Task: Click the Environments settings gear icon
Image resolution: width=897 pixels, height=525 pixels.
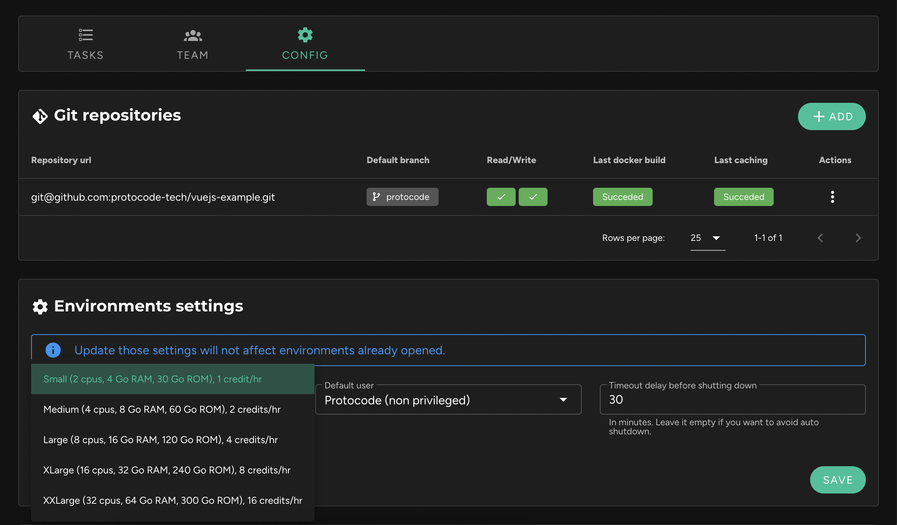Action: 40,307
